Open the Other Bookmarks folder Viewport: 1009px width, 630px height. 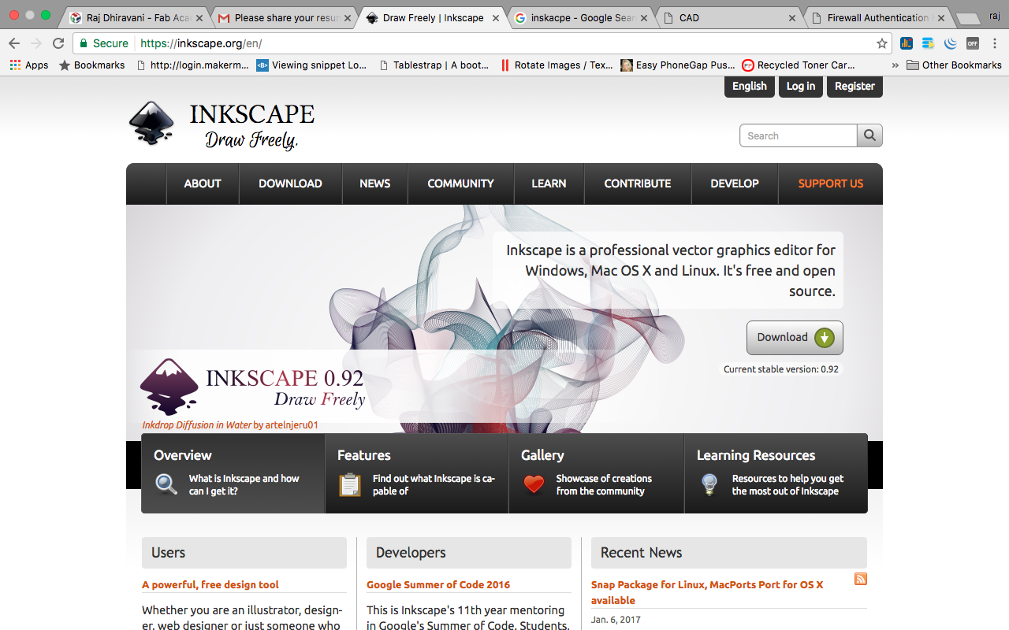(952, 65)
